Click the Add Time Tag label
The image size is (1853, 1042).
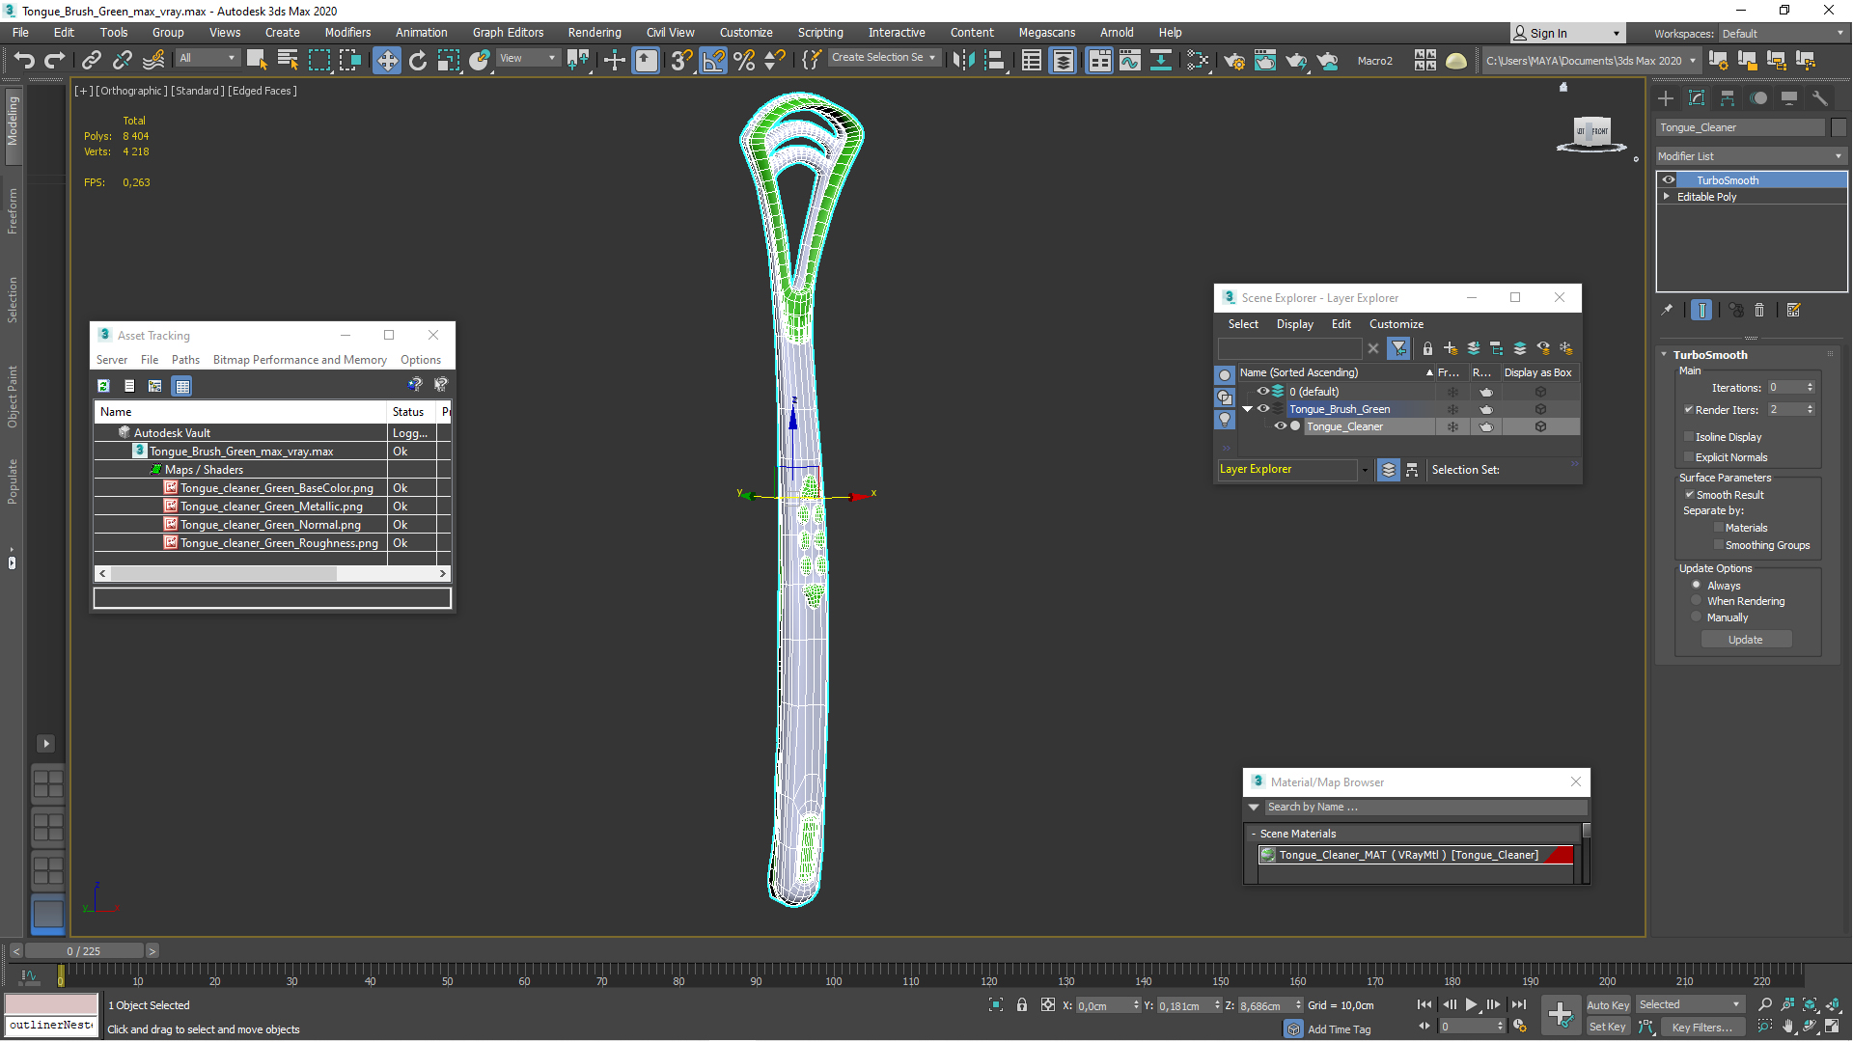pos(1339,1029)
